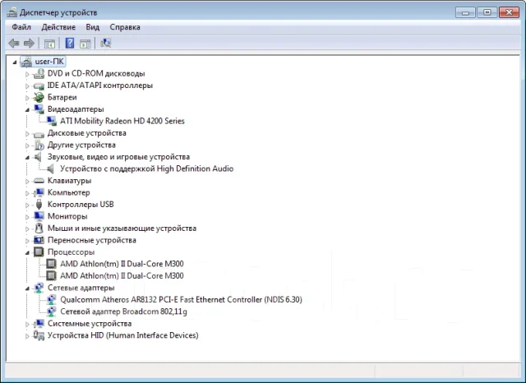Maximize the Диспетчер устройств window
This screenshot has width=526, height=383.
[x=487, y=13]
